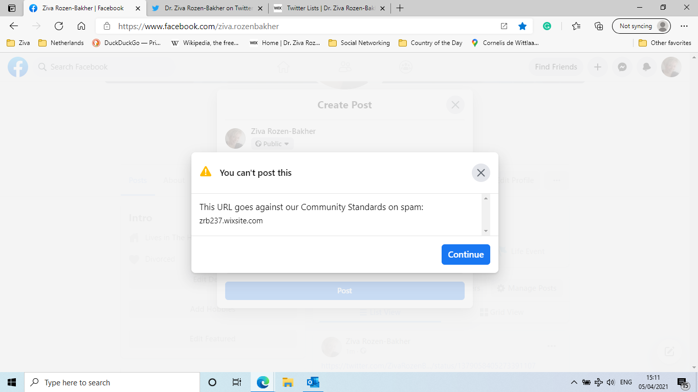Open Outlook in taskbar
The width and height of the screenshot is (698, 392).
point(313,382)
